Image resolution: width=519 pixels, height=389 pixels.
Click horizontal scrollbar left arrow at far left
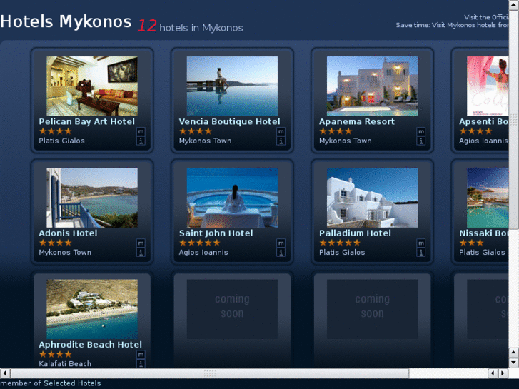[x=4, y=373]
